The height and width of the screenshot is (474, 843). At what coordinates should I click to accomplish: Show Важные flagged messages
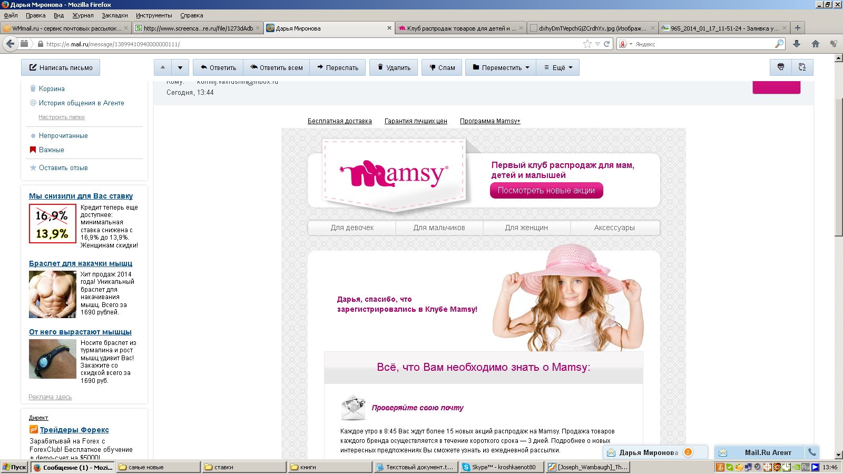51,150
